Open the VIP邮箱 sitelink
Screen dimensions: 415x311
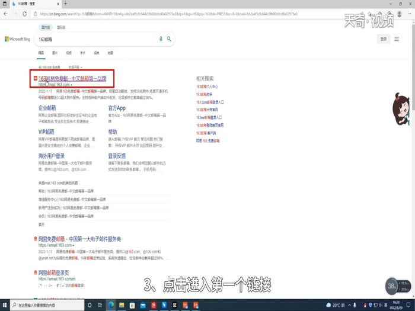[46, 132]
